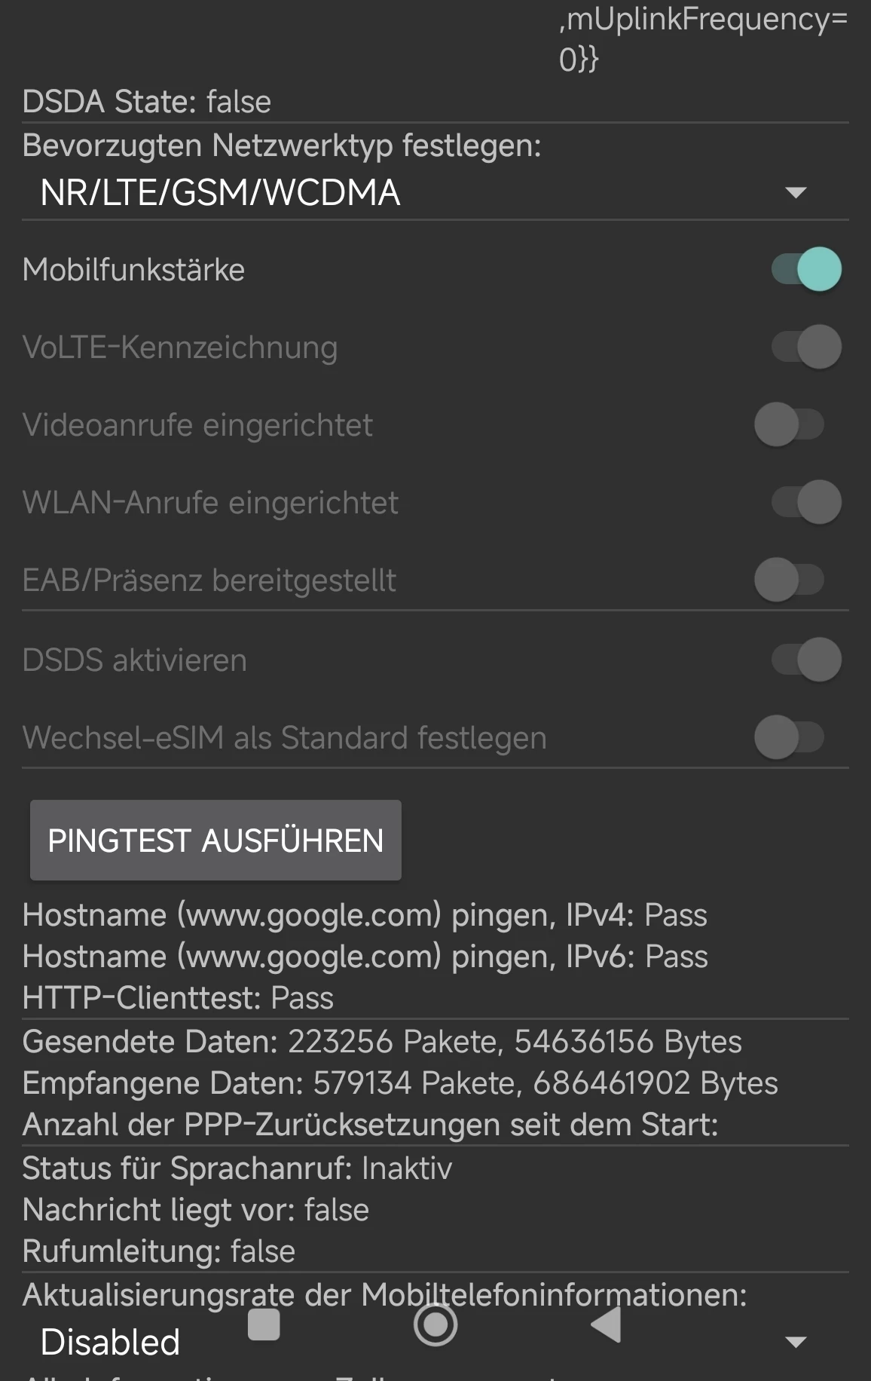This screenshot has height=1381, width=871.
Task: Toggle the Mobilfunkstärke switch
Action: (x=805, y=269)
